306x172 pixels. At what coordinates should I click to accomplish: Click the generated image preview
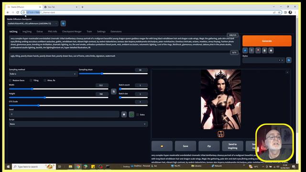[x=221, y=99]
